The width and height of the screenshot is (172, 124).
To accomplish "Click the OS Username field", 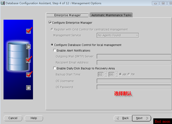I will pos(134,81).
